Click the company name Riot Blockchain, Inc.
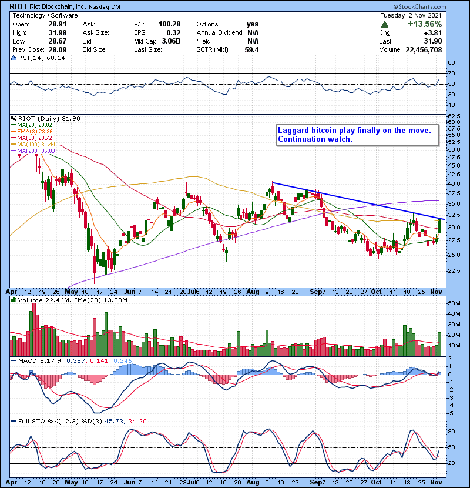470x488 pixels. point(58,7)
